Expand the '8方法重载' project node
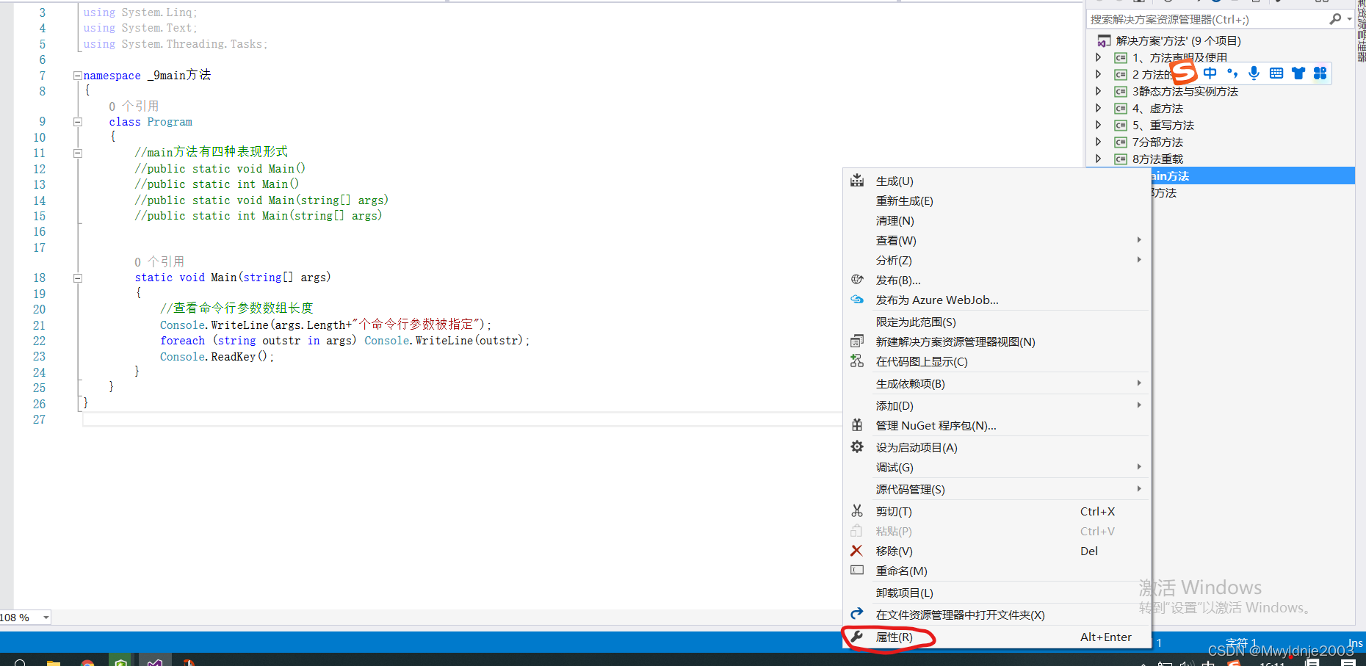This screenshot has width=1366, height=666. point(1099,159)
